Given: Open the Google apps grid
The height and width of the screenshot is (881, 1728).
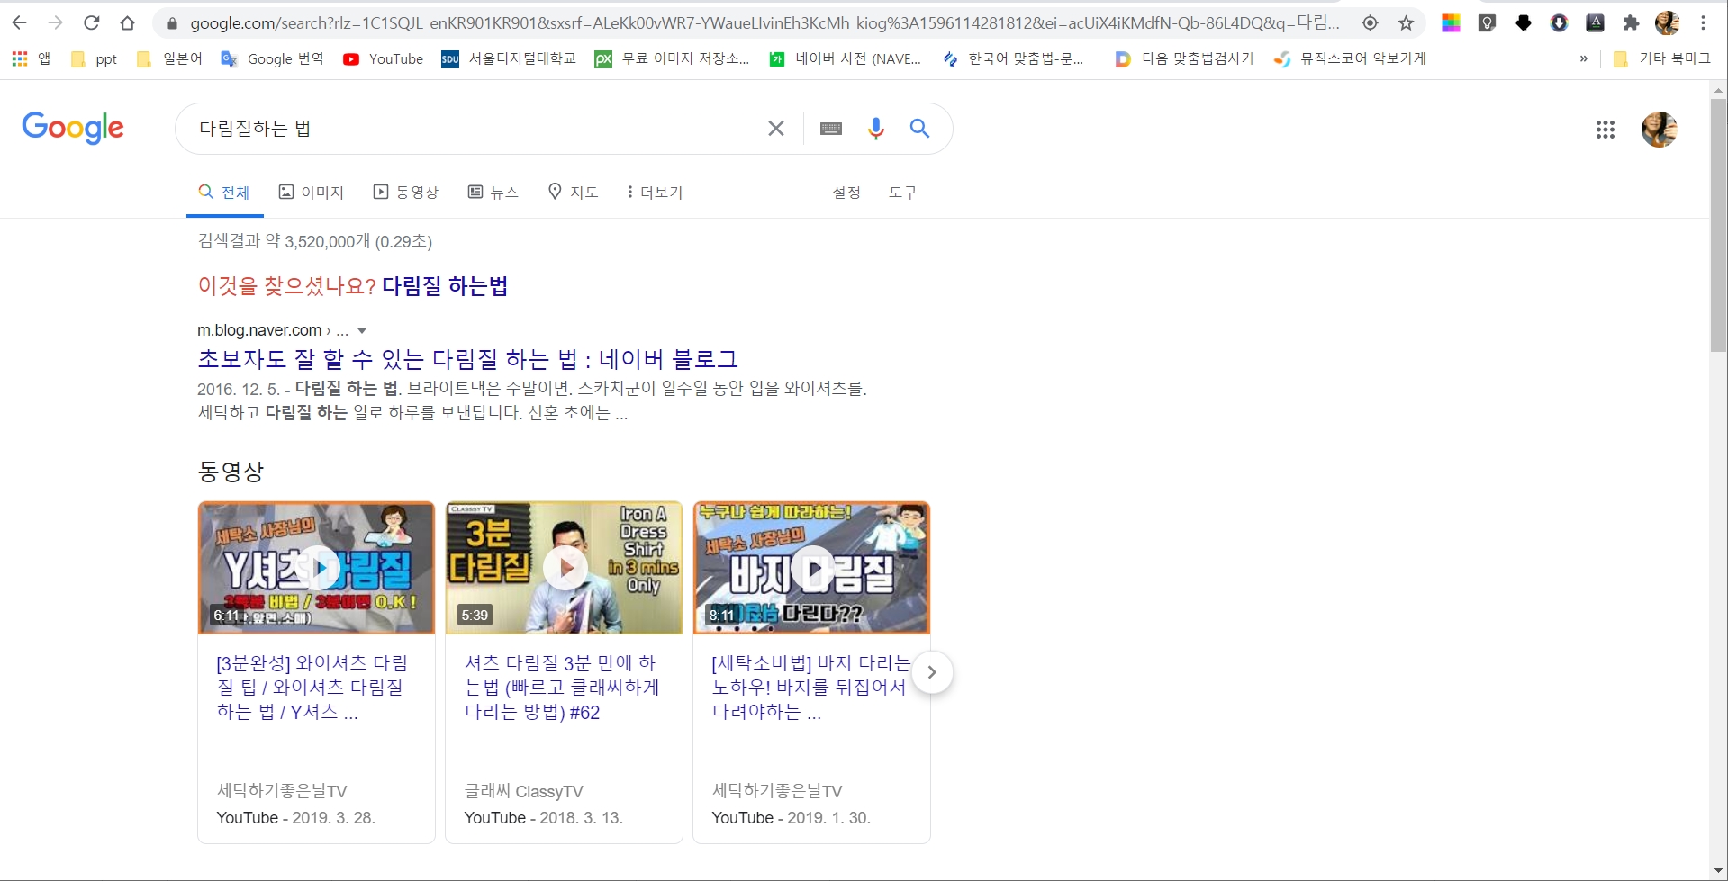Looking at the screenshot, I should 1606,130.
